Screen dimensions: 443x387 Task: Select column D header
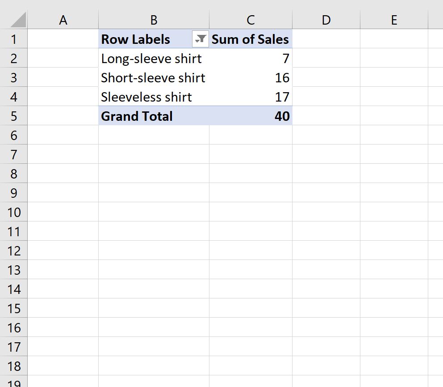click(326, 20)
